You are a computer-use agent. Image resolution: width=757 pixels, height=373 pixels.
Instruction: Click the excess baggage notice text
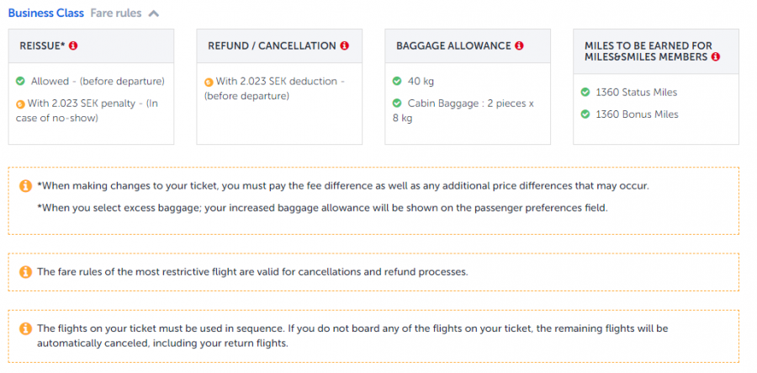click(x=322, y=207)
